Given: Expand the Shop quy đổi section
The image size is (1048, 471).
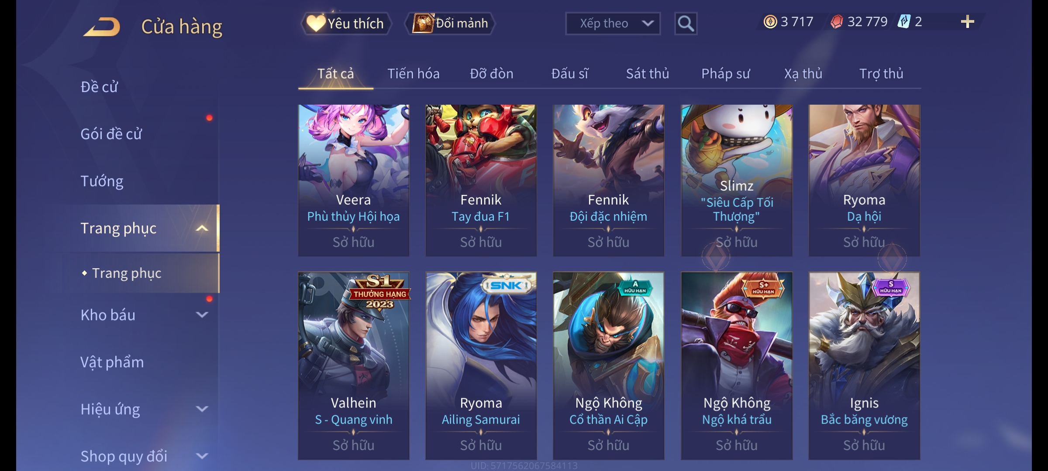Looking at the screenshot, I should 202,456.
